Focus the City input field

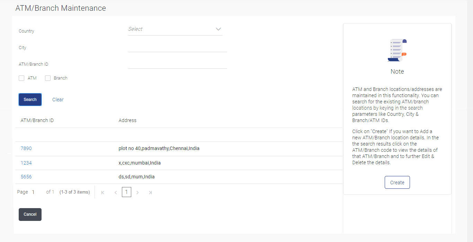pyautogui.click(x=177, y=47)
